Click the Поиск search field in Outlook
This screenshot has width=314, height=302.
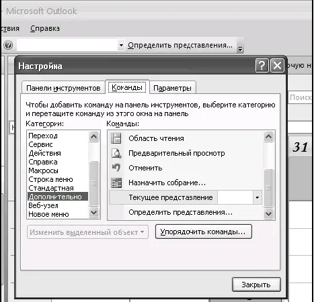[300, 97]
